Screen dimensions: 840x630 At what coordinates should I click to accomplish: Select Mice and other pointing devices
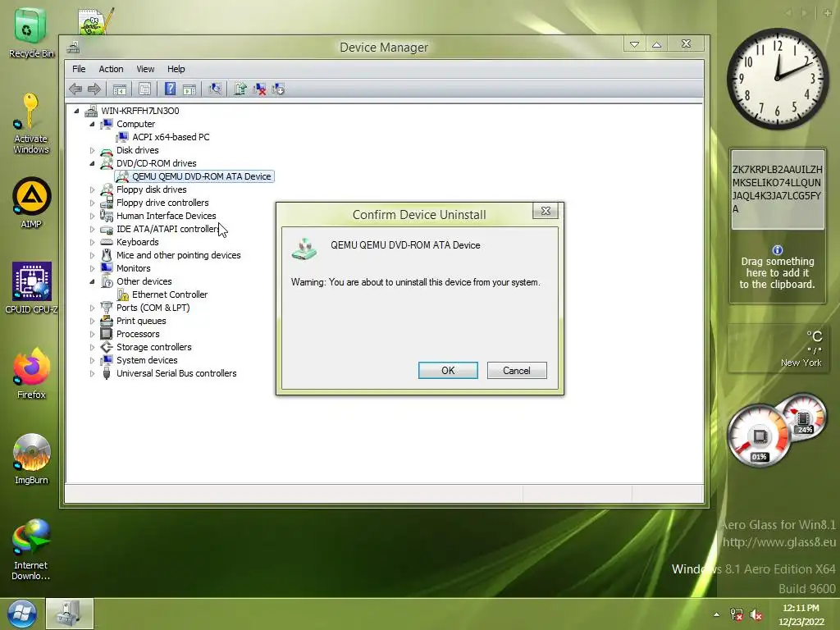(178, 255)
